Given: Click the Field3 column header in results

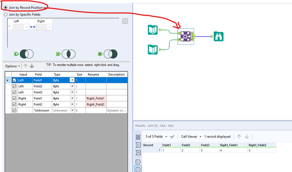Looking at the screenshot, I should 209,145.
